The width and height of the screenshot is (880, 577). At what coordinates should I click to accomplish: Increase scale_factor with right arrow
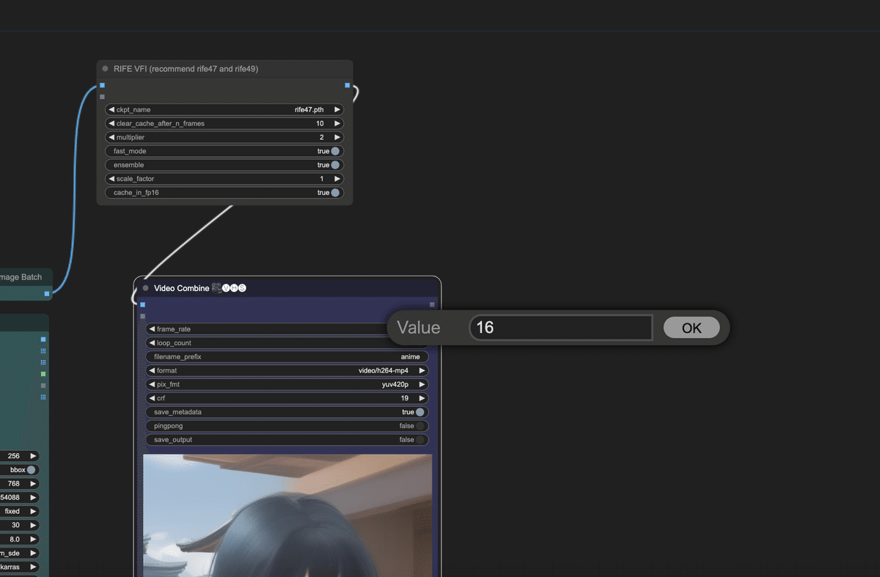(x=337, y=179)
